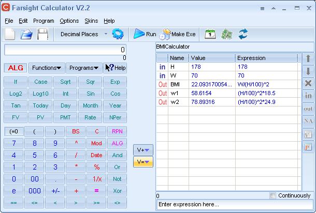Screen dimensions: 316x213
Task: Select the BMI value cell 22.093170054...
Action: [x=212, y=84]
